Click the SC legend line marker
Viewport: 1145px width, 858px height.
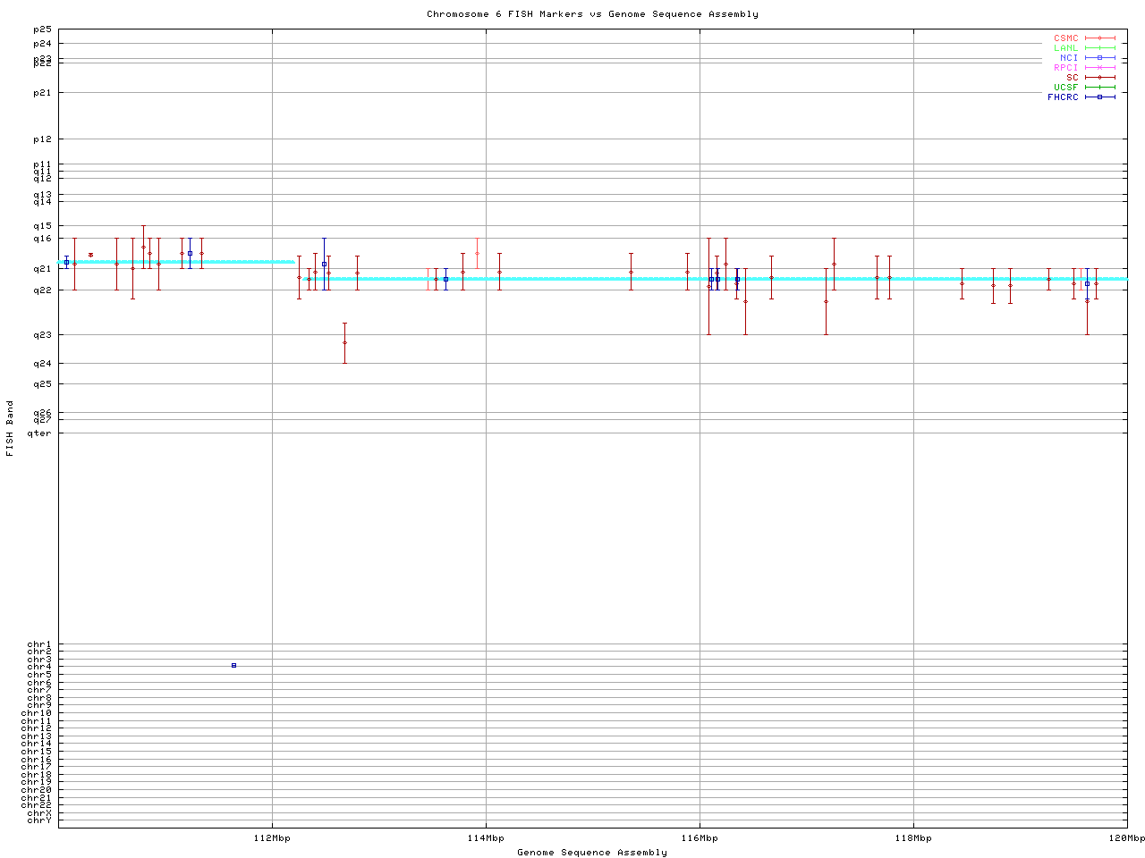(x=1099, y=78)
